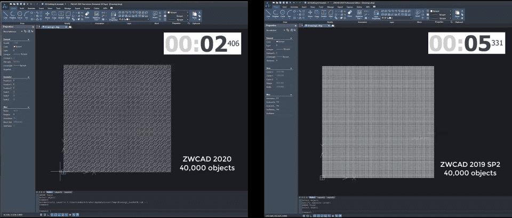Image resolution: width=512 pixels, height=218 pixels.
Task: Open Multiline Text tool in ZWCAD 2019
Action: tap(359, 15)
